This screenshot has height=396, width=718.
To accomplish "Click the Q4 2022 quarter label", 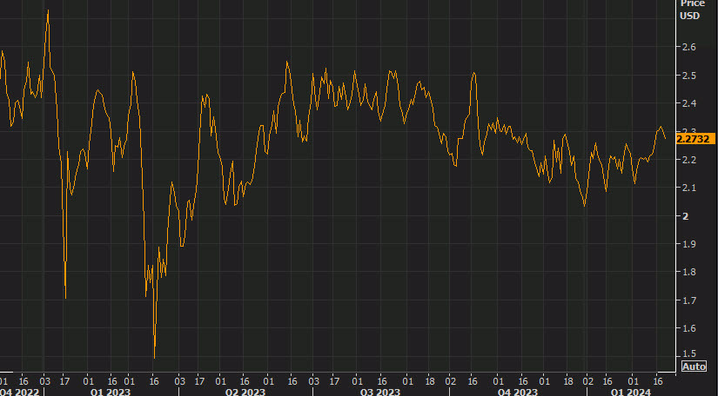I will pos(18,392).
